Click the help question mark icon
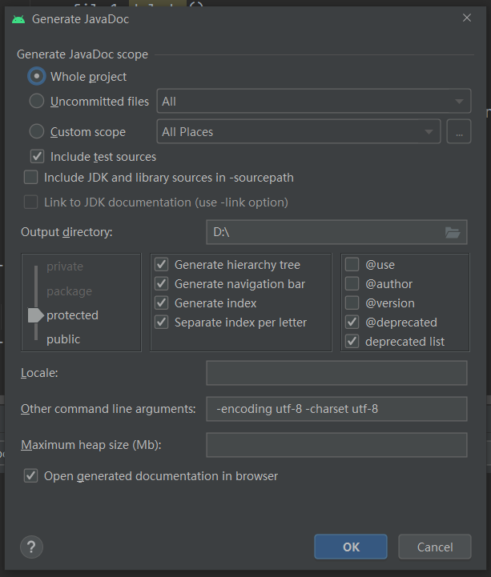The width and height of the screenshot is (491, 577). point(31,547)
